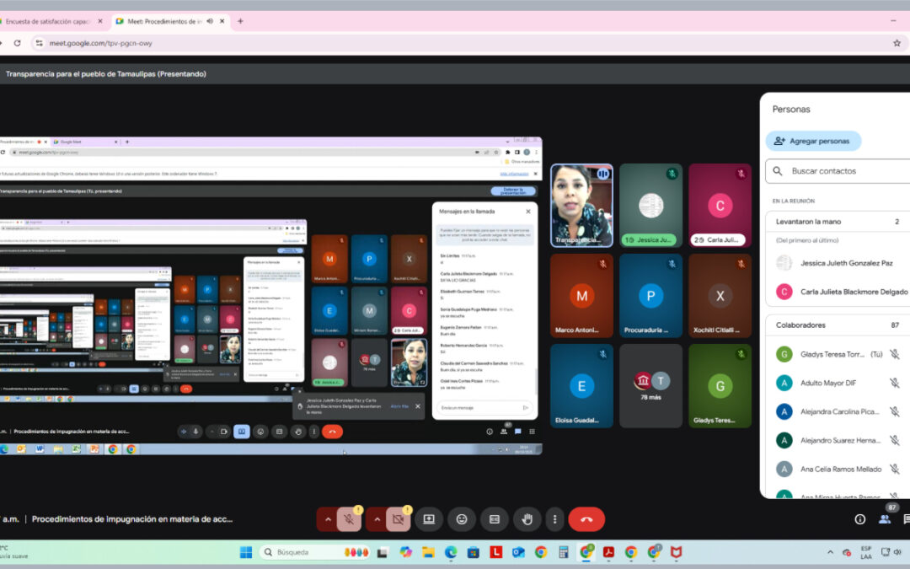Bookmark page with the star icon
The width and height of the screenshot is (910, 569).
coord(897,43)
